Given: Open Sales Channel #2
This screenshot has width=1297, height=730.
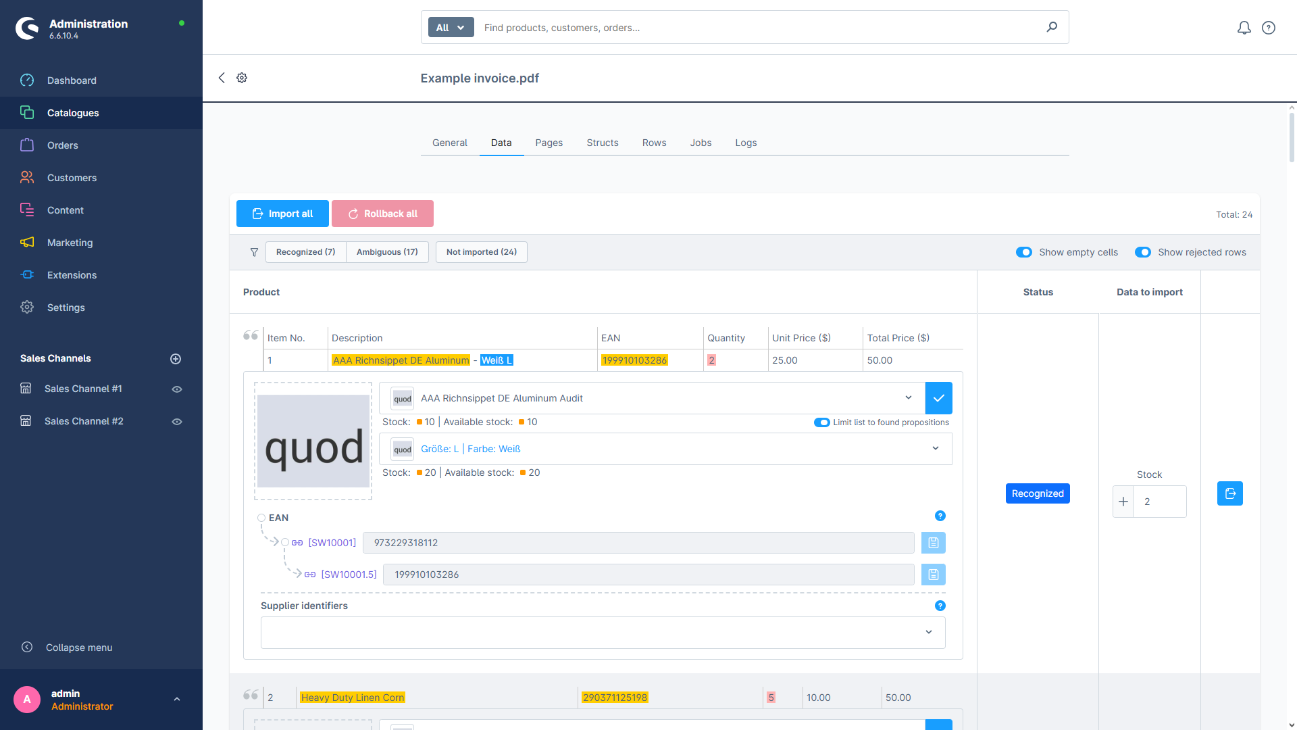Looking at the screenshot, I should pos(84,421).
